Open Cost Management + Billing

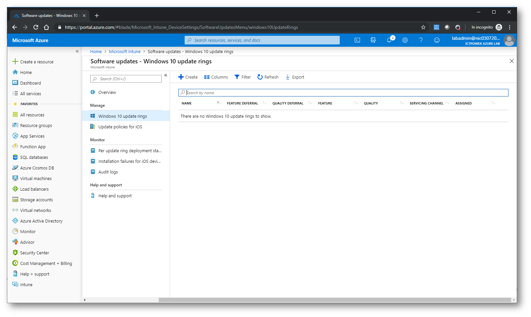pyautogui.click(x=42, y=263)
